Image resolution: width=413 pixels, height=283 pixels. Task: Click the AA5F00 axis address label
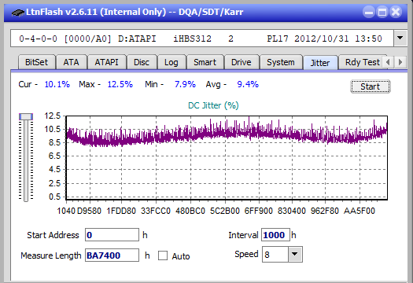click(360, 211)
